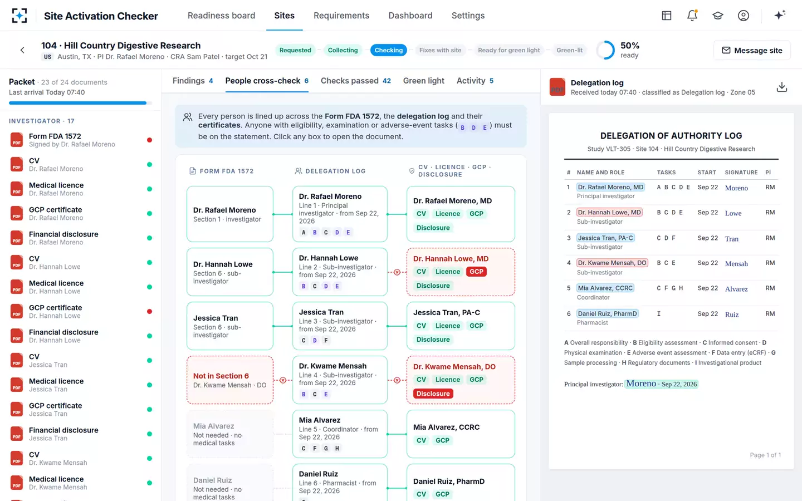802x501 pixels.
Task: Open Medical licence of Dr. Rafael Moreno
Action: click(x=80, y=189)
